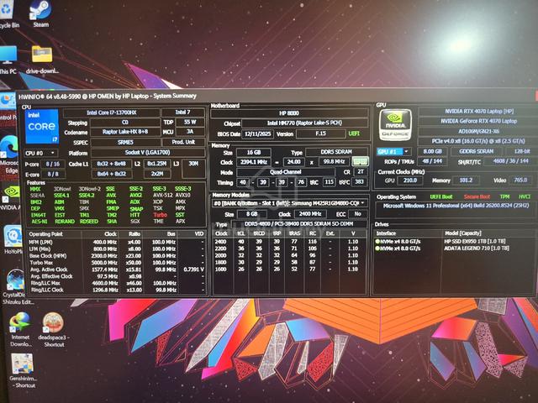Click the '16 GB' memory size field
Image resolution: width=538 pixels, height=403 pixels.
pyautogui.click(x=254, y=152)
